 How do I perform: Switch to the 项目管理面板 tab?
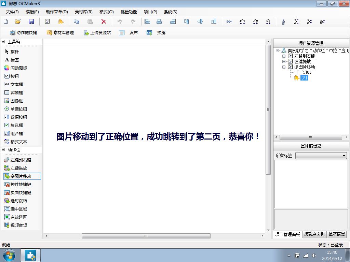[287, 234]
